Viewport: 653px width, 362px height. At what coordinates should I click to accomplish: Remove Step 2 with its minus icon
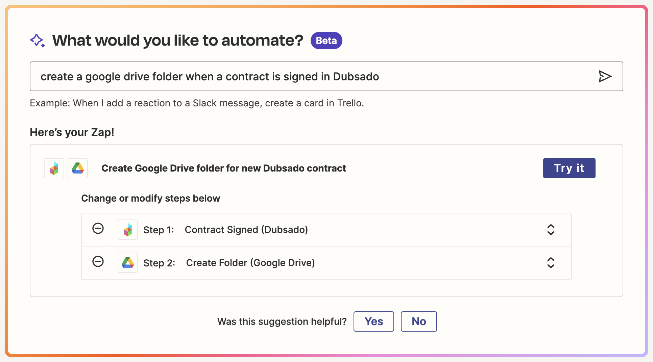point(98,262)
